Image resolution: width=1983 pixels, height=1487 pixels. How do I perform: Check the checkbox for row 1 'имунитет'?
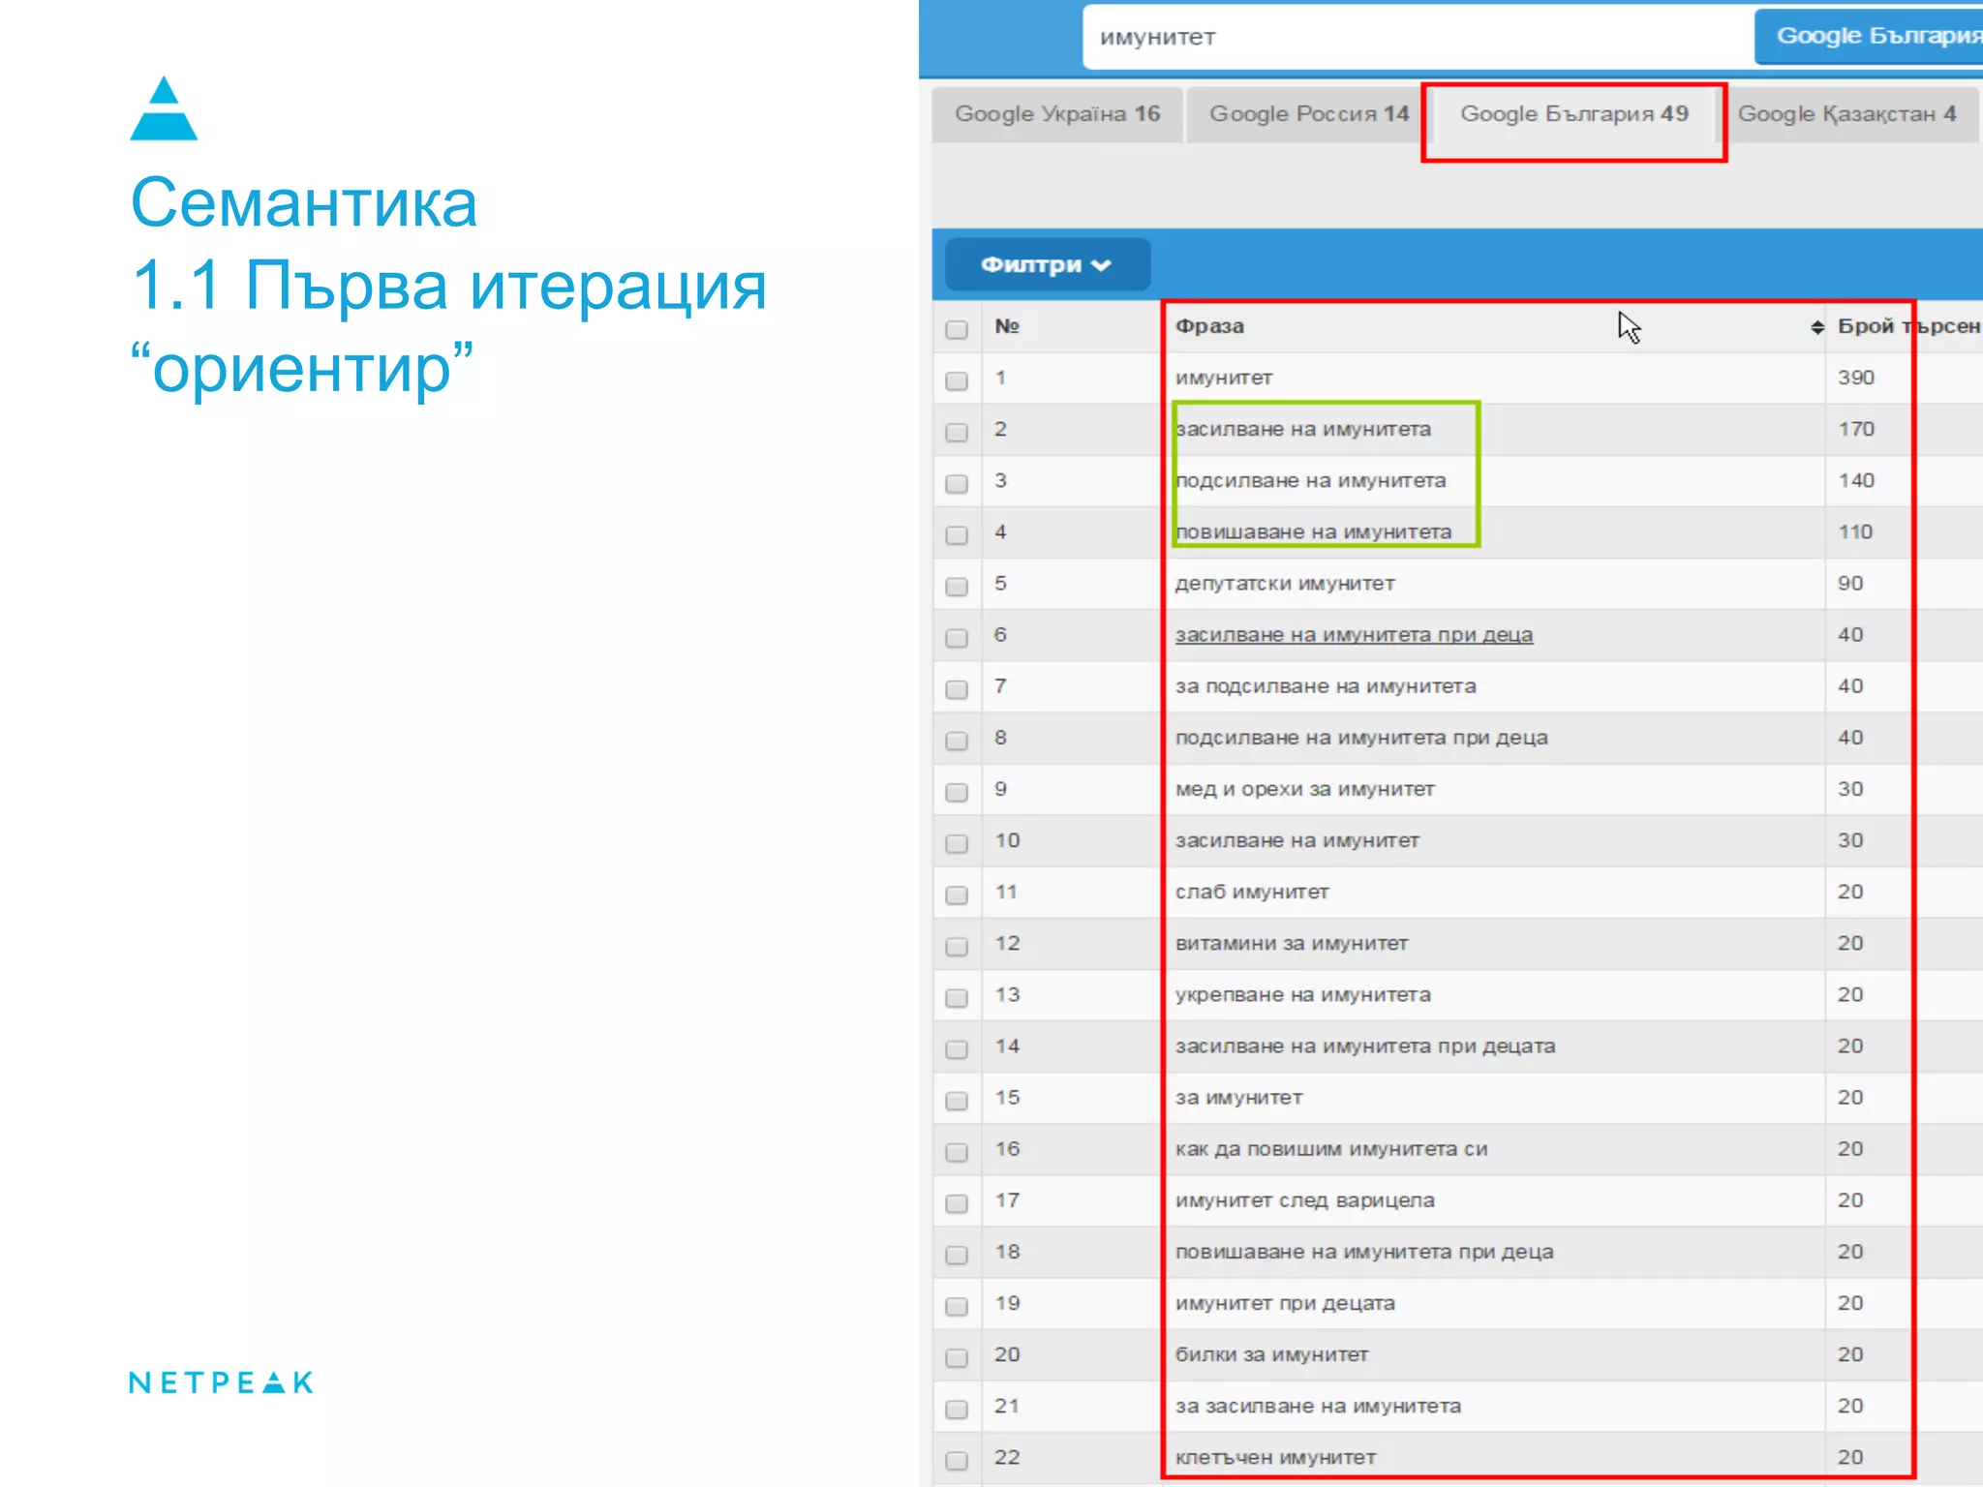point(957,380)
